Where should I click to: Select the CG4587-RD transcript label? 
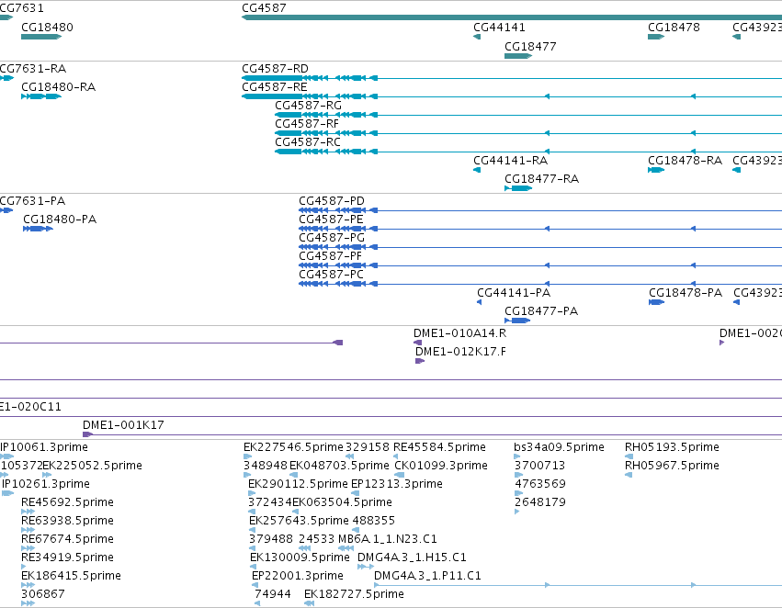(276, 68)
